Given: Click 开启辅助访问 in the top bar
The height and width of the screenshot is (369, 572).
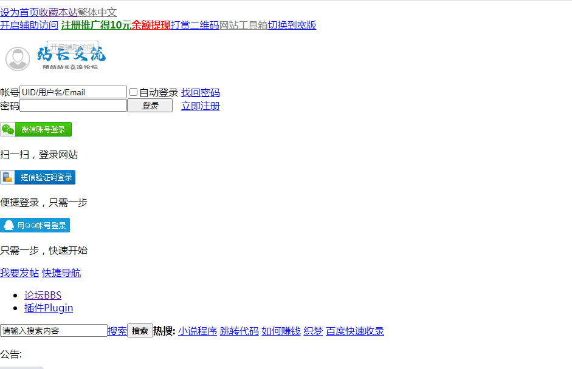Looking at the screenshot, I should tap(29, 25).
